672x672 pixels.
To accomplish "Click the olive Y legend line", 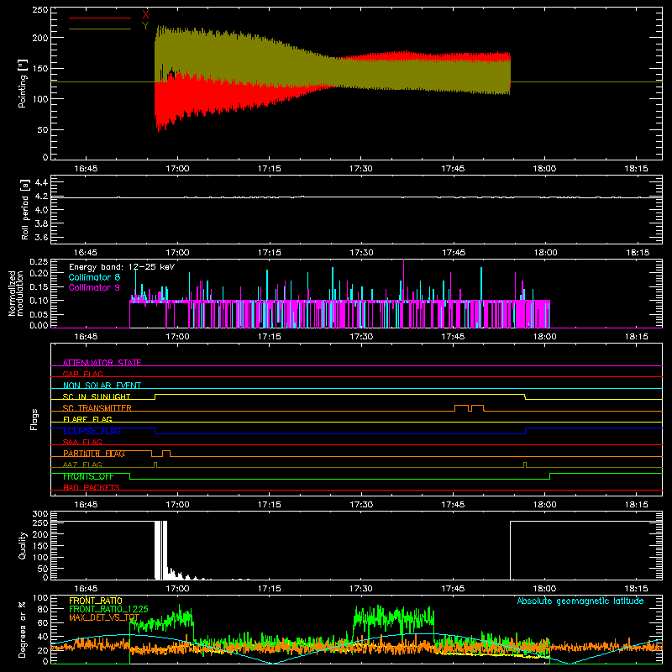I will pyautogui.click(x=100, y=29).
